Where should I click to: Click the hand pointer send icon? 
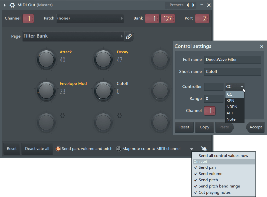[x=204, y=149]
